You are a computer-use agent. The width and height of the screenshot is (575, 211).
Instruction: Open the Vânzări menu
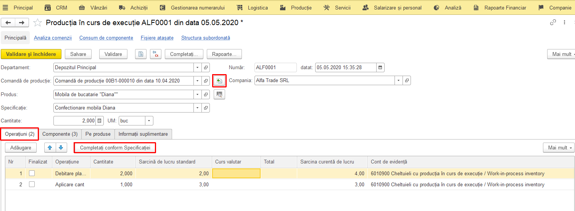[93, 8]
